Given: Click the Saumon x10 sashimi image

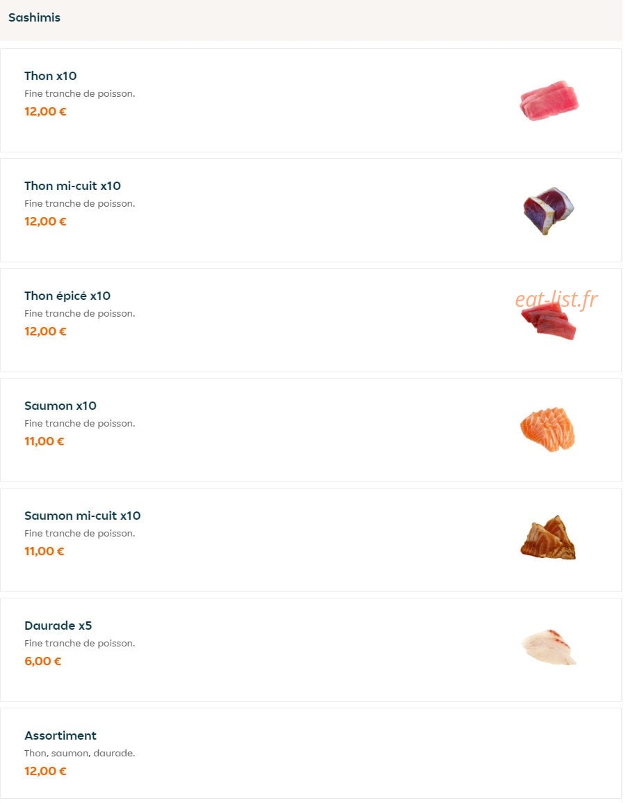Looking at the screenshot, I should [547, 429].
